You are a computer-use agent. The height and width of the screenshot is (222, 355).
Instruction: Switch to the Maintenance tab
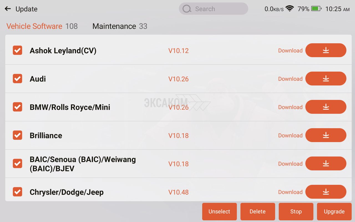[x=120, y=26]
